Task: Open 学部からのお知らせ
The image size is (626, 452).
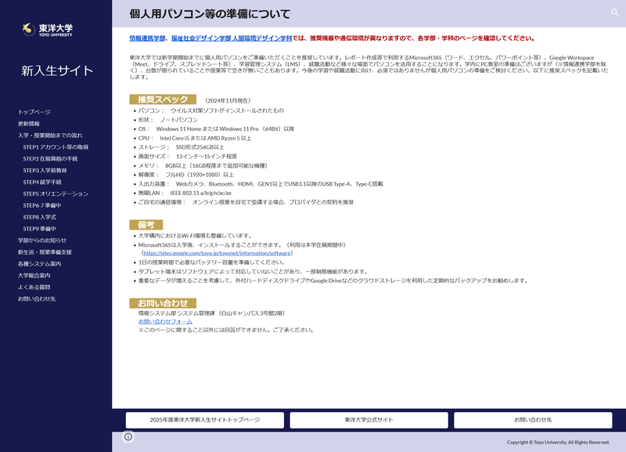Action: coord(41,239)
